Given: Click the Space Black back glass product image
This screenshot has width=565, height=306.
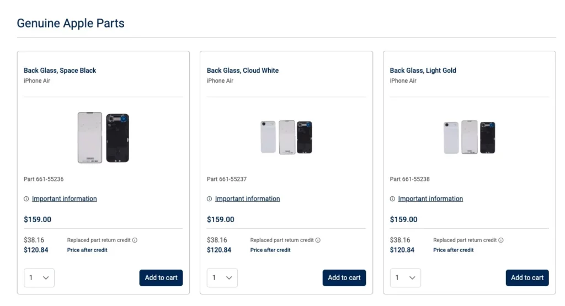Looking at the screenshot, I should (x=103, y=137).
